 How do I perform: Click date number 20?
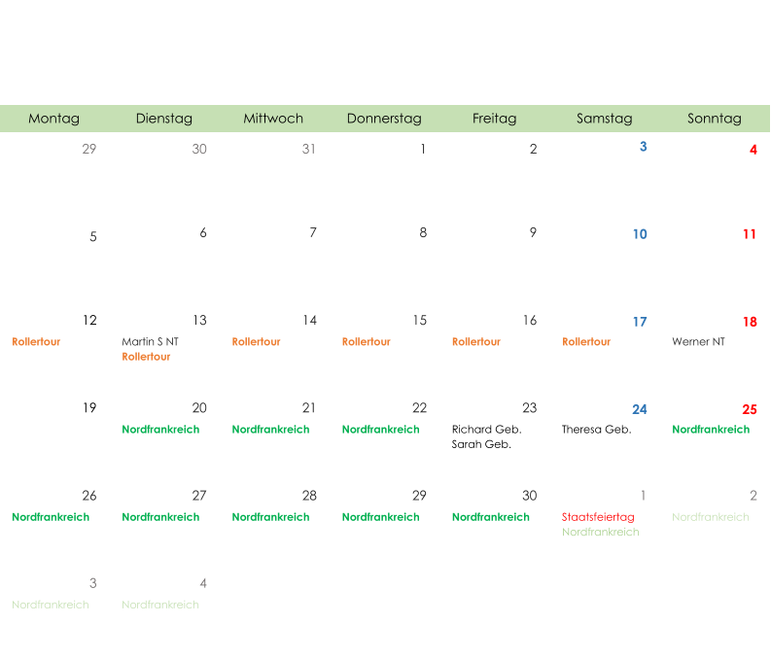[x=199, y=408]
